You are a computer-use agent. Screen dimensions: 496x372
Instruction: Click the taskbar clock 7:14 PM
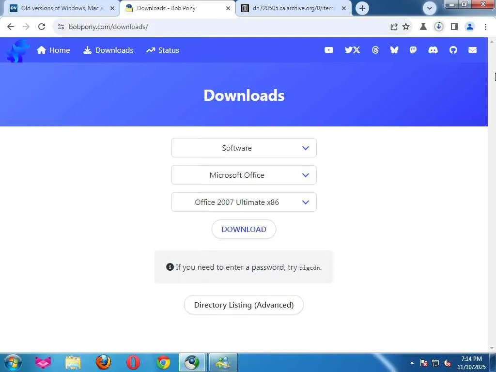pos(471,363)
